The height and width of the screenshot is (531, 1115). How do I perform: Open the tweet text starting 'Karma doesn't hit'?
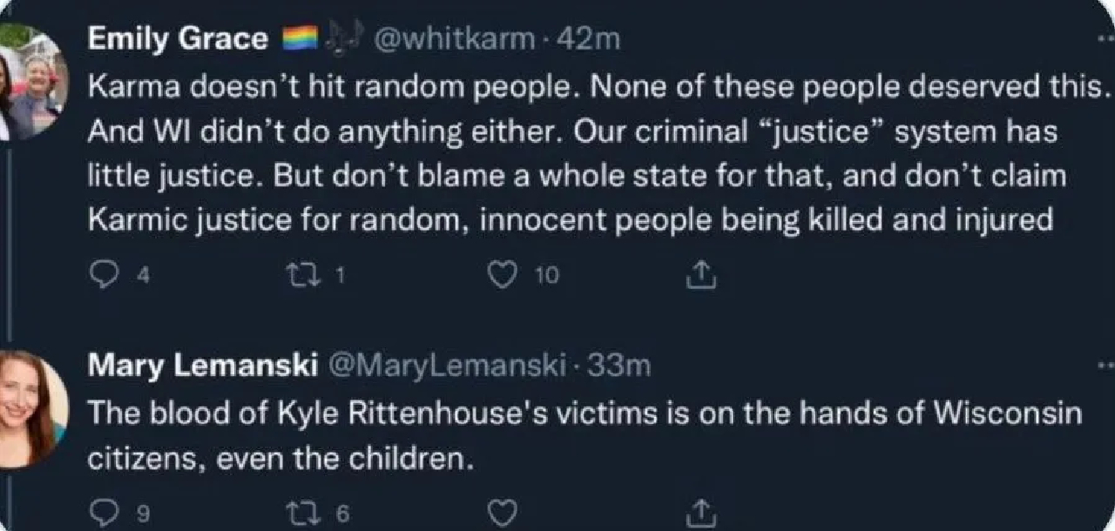tap(575, 154)
